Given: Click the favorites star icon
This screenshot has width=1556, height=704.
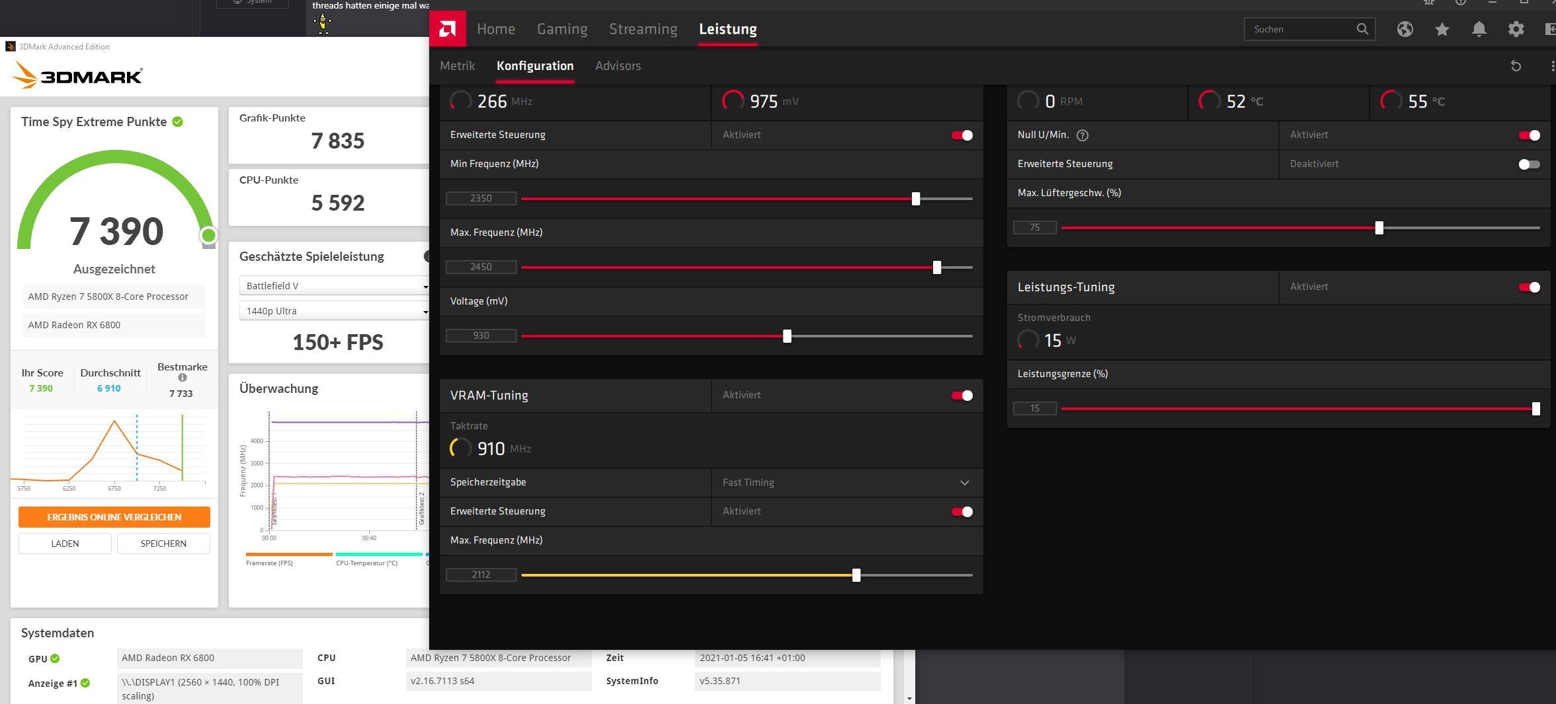Looking at the screenshot, I should click(1442, 28).
